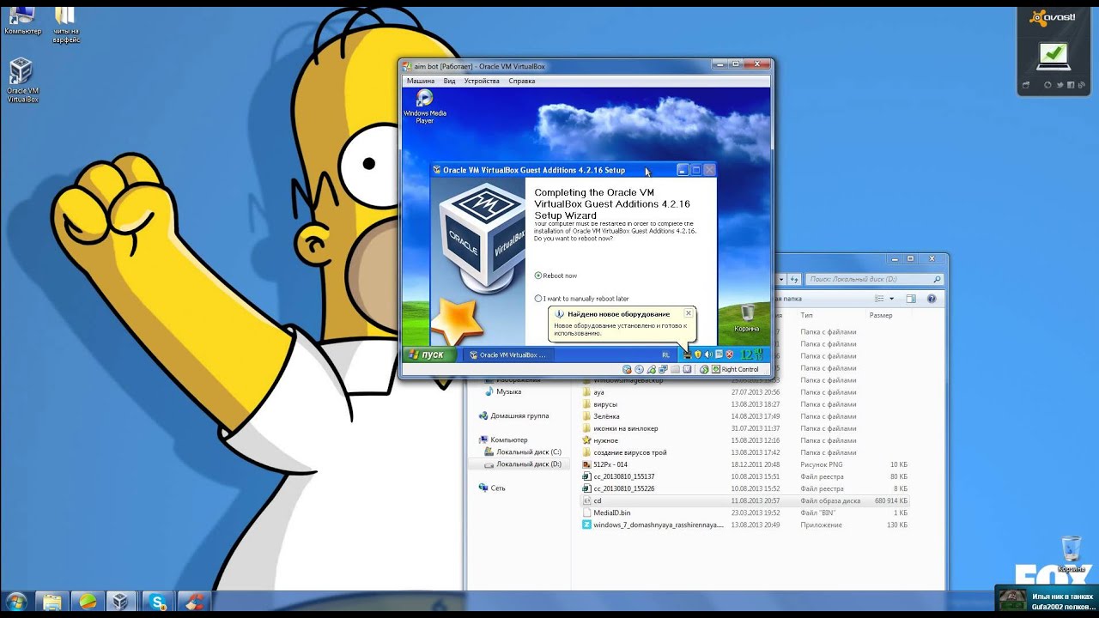The width and height of the screenshot is (1099, 618).
Task: Click the host Корзина recycle bin icon
Action: [1071, 555]
